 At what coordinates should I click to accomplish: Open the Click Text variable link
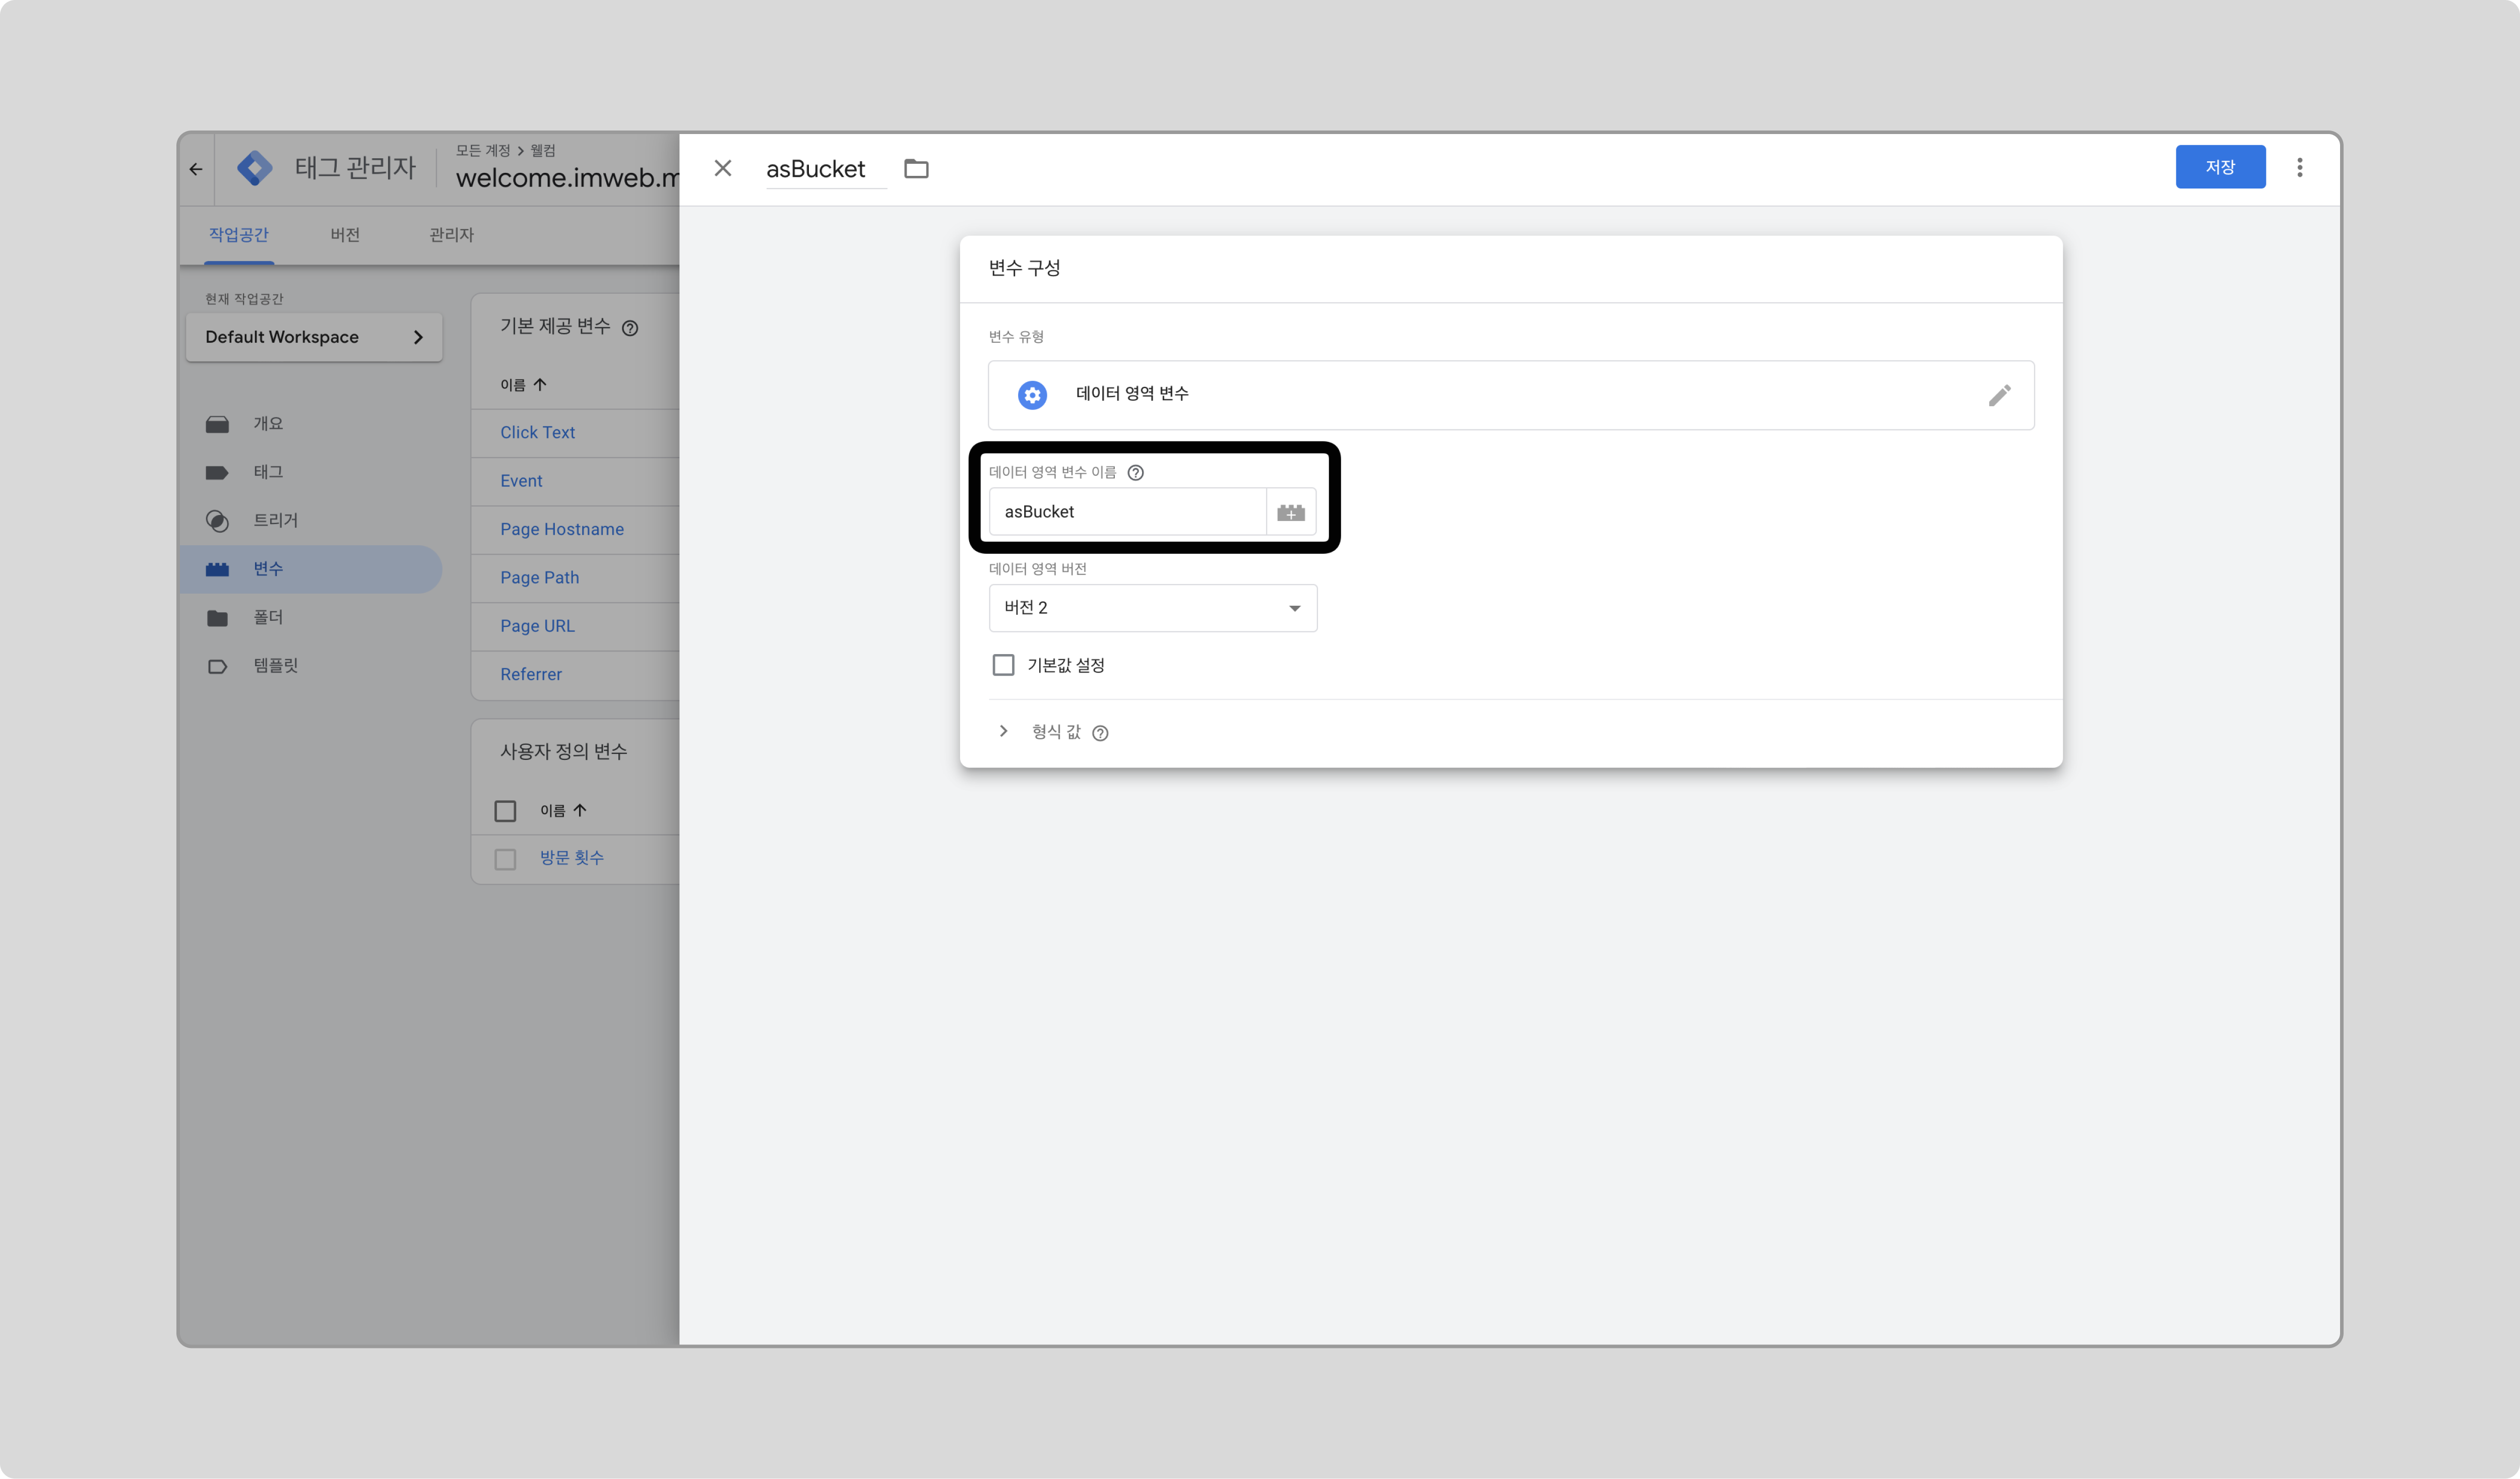coord(537,433)
